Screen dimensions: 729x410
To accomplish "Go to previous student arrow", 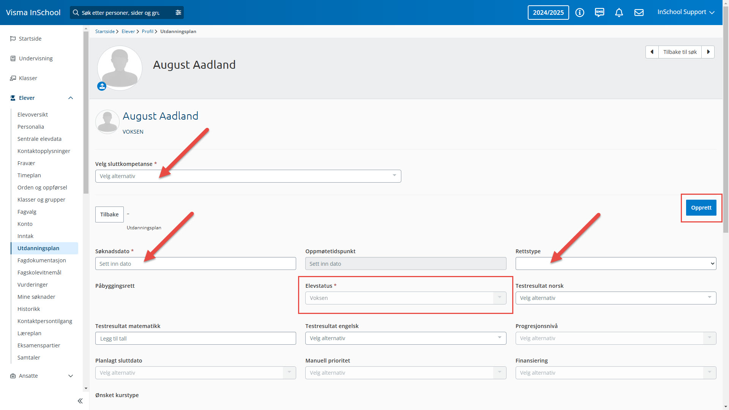I will (x=652, y=52).
